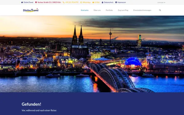The image size is (184, 115).
Task: Open the Portfolio menu item
Action: (109, 10)
